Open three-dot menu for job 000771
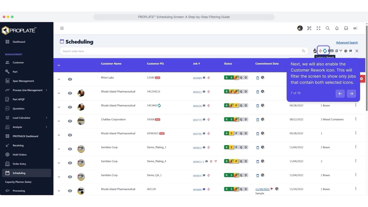Viewport: 368px width, 207px height. pyautogui.click(x=356, y=119)
